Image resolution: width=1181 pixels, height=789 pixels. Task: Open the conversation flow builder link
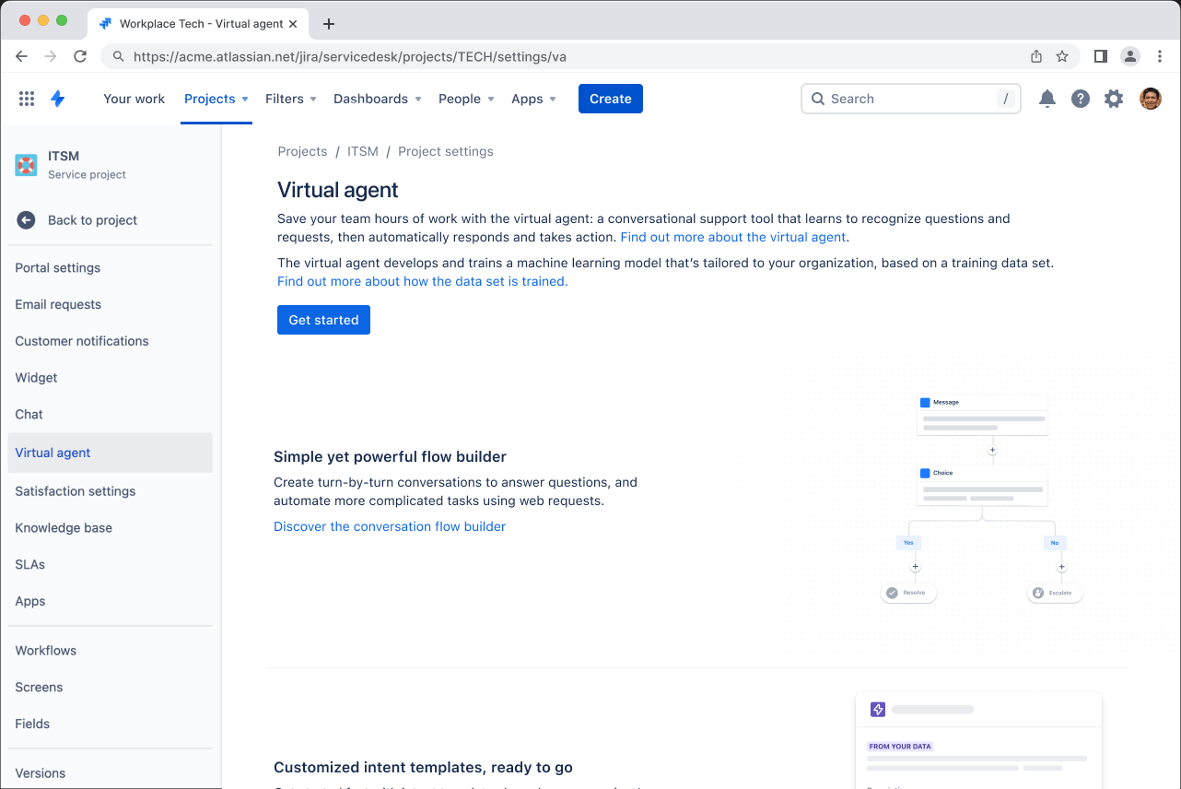pos(389,525)
